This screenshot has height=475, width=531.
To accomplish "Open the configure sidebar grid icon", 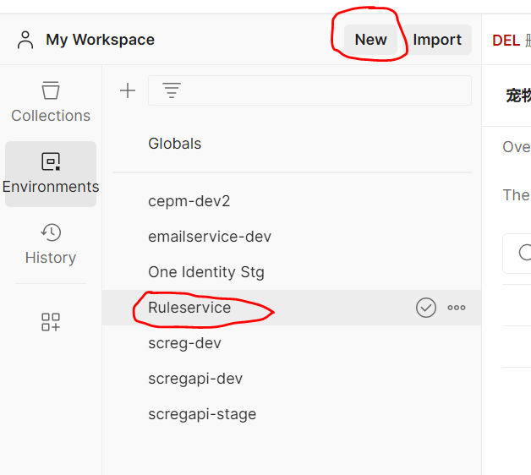I will (x=51, y=321).
